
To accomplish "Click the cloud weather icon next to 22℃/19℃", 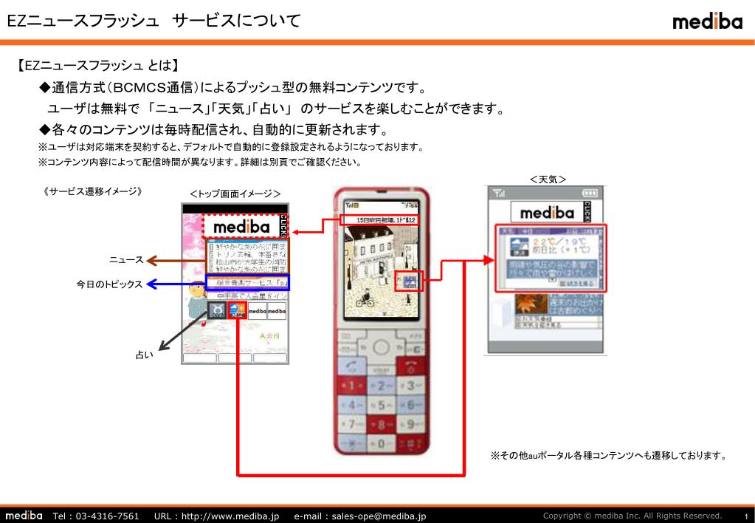I will coord(519,246).
